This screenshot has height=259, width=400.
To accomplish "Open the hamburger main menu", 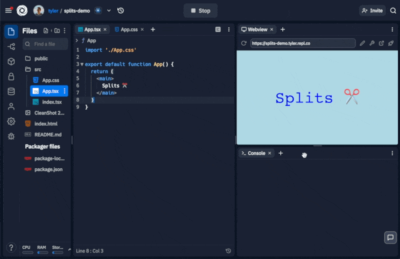I will point(8,11).
